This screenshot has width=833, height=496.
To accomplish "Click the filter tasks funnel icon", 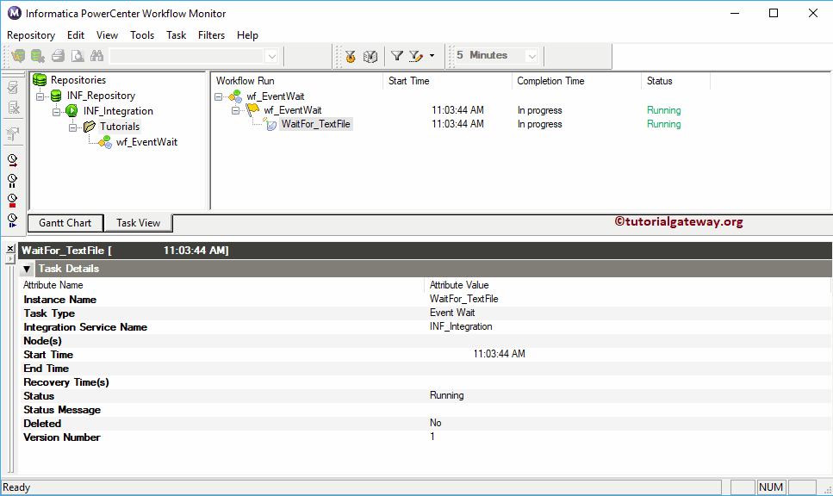I will click(x=397, y=55).
